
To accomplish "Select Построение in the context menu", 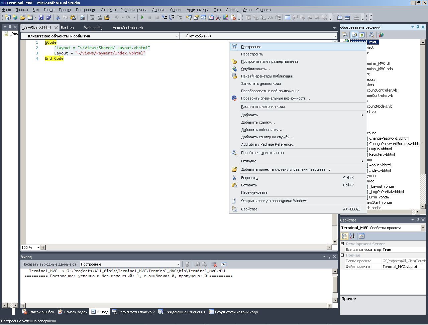I will tap(298, 47).
